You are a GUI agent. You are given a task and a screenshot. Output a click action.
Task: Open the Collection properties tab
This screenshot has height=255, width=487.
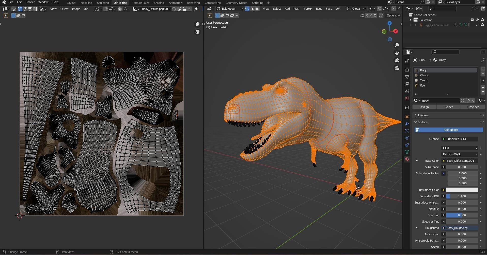pyautogui.click(x=407, y=107)
